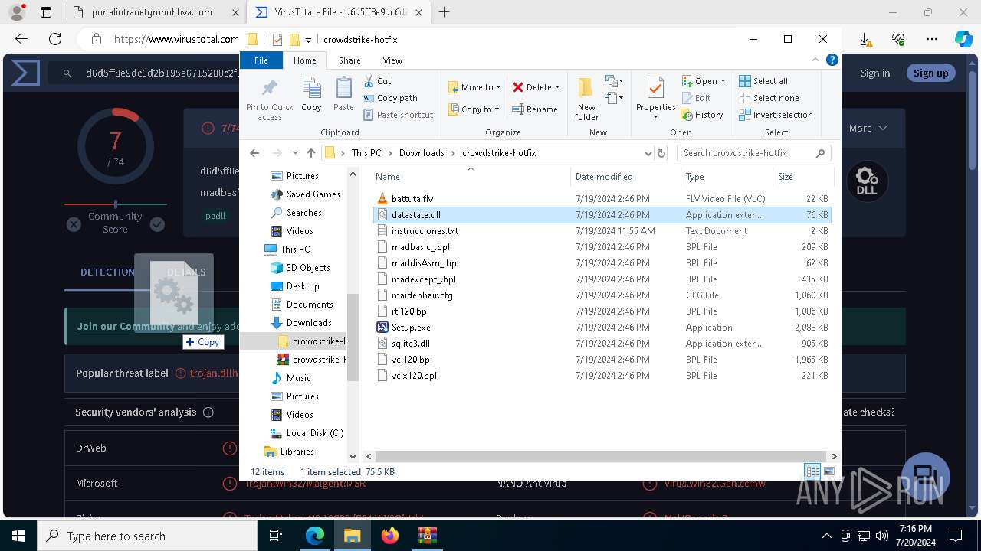The image size is (981, 551).
Task: Select Setup.exe file
Action: (411, 328)
